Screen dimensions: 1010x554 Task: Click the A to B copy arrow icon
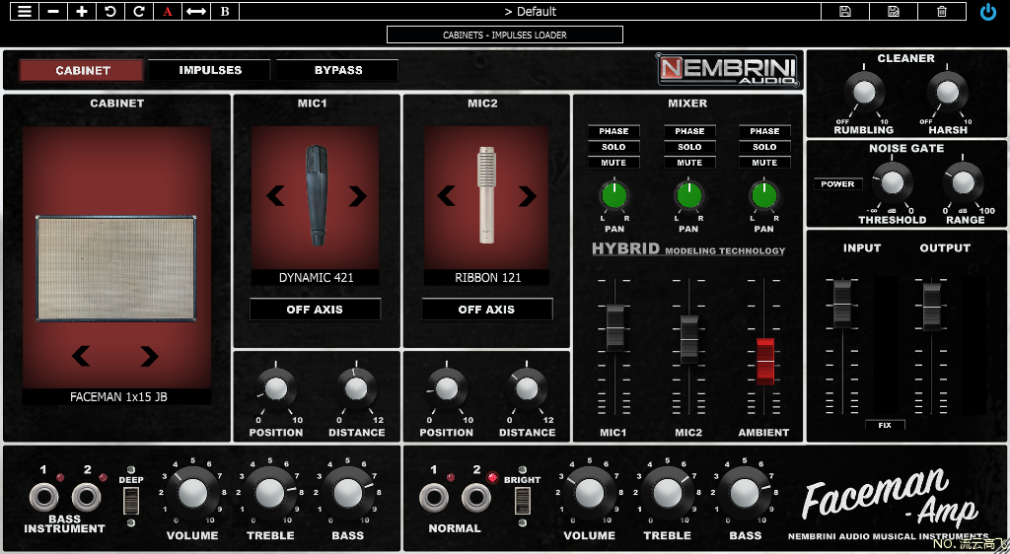click(x=196, y=11)
